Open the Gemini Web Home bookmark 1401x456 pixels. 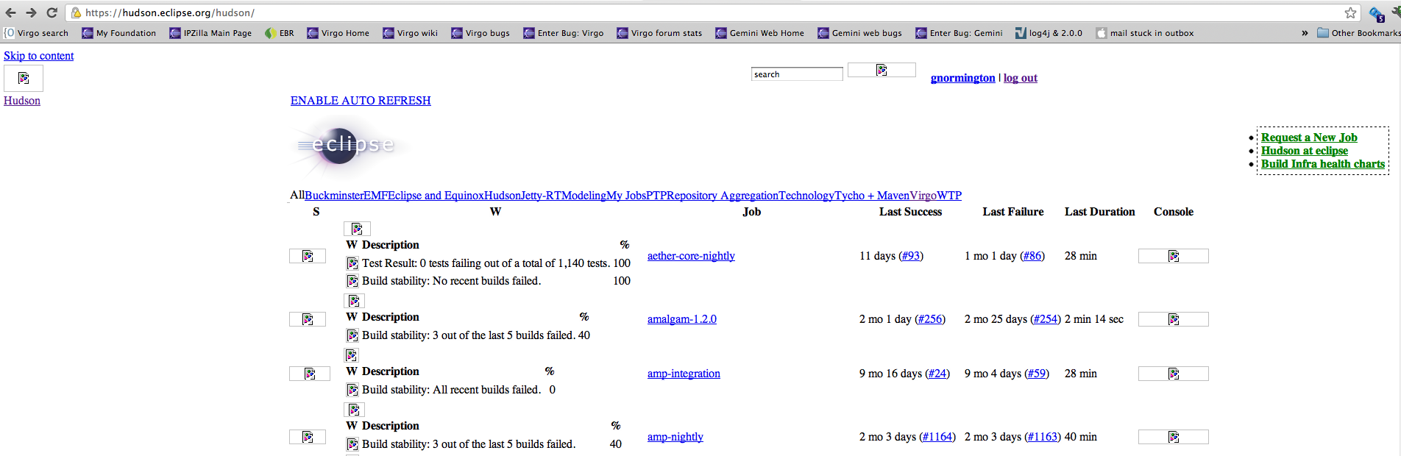[x=760, y=33]
